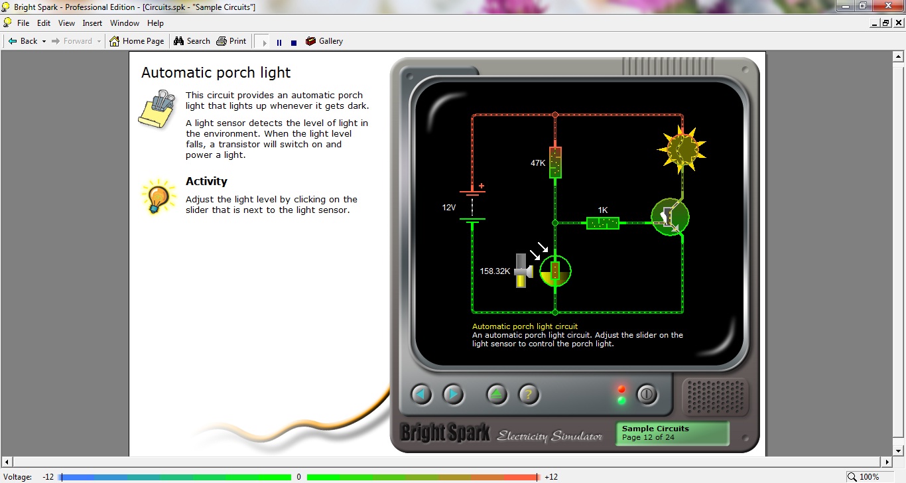Click the Back button
The height and width of the screenshot is (483, 906).
(23, 41)
